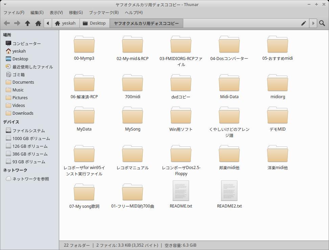Click the back navigation arrow

tap(6, 23)
